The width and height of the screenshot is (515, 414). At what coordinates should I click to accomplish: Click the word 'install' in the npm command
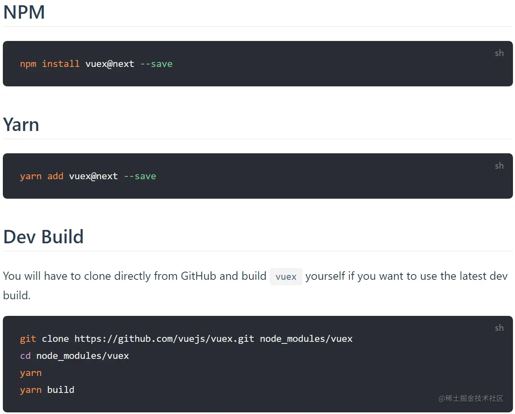click(61, 64)
